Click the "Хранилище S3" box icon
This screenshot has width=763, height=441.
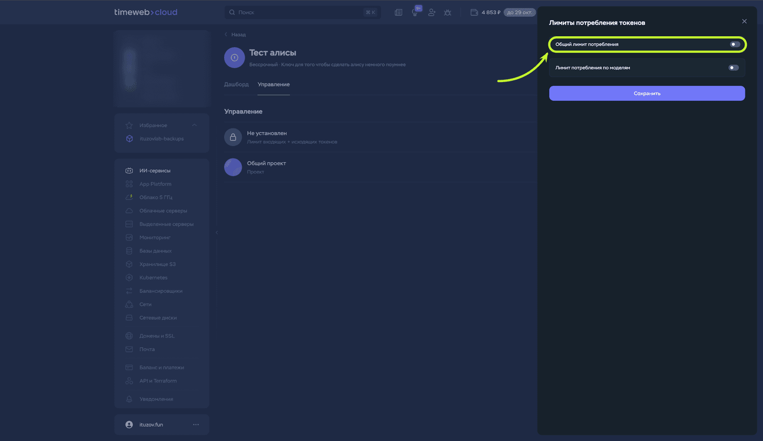pyautogui.click(x=129, y=264)
